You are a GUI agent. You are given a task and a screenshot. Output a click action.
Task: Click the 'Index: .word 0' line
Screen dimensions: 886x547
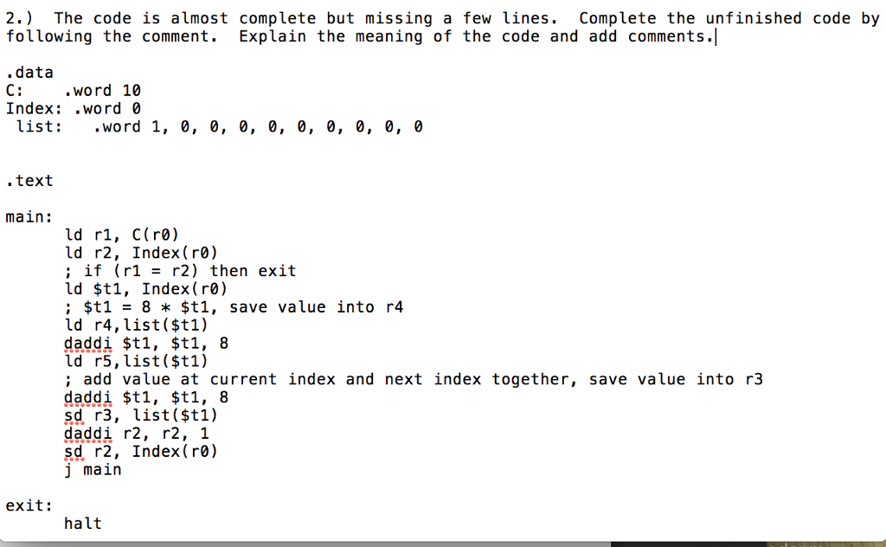(74, 108)
